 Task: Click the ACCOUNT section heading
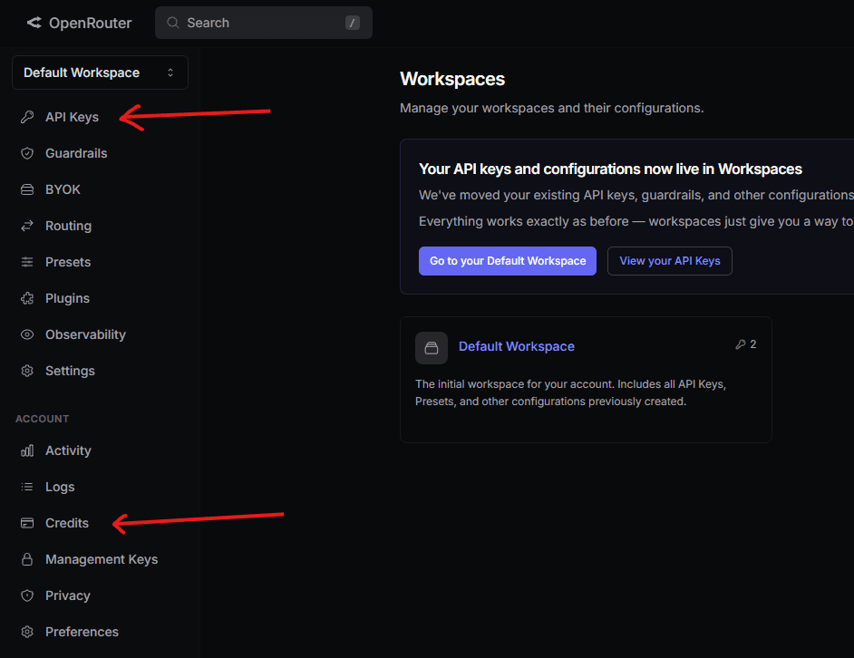pyautogui.click(x=42, y=419)
